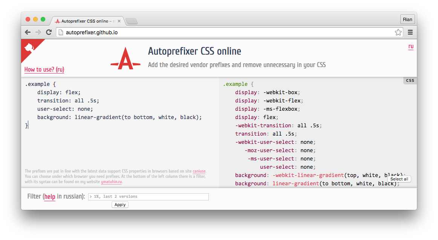Image resolution: width=438 pixels, height=240 pixels.
Task: Click the browser forward navigation arrow
Action: (x=38, y=32)
